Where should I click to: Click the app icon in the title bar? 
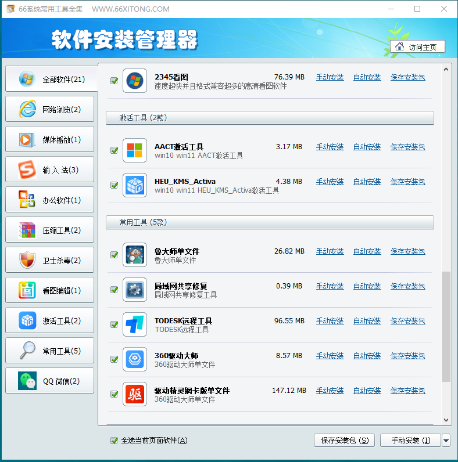(x=10, y=9)
